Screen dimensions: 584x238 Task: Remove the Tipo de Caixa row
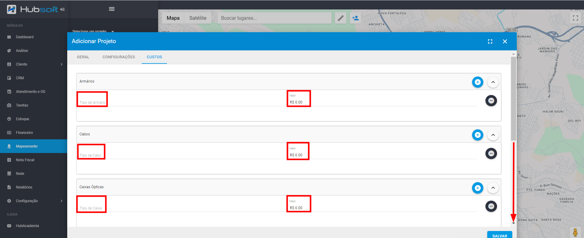(491, 206)
